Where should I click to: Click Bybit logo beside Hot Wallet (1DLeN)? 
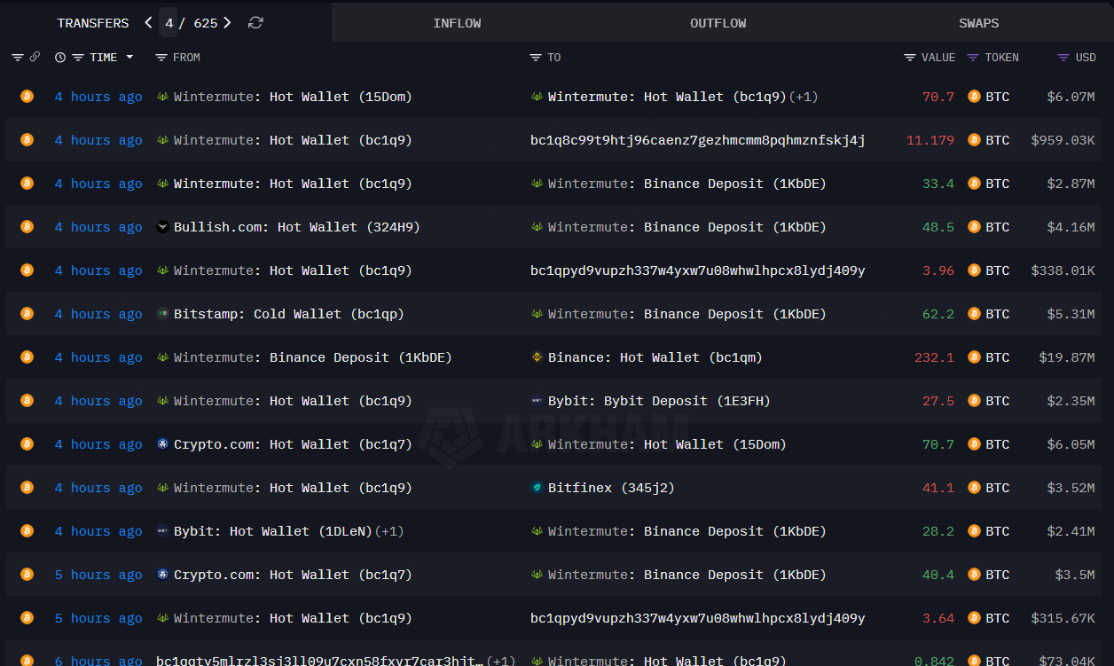click(162, 531)
